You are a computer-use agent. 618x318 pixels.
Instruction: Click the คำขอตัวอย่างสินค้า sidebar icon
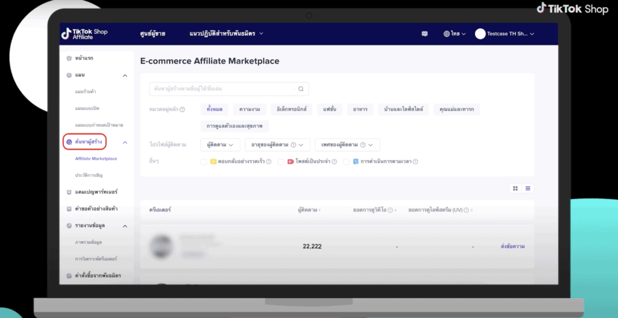(69, 209)
